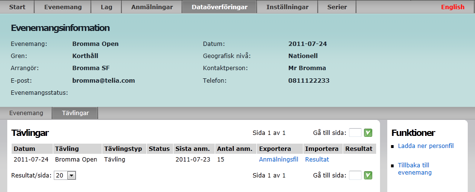Click the phone number 0811122233

coord(309,81)
